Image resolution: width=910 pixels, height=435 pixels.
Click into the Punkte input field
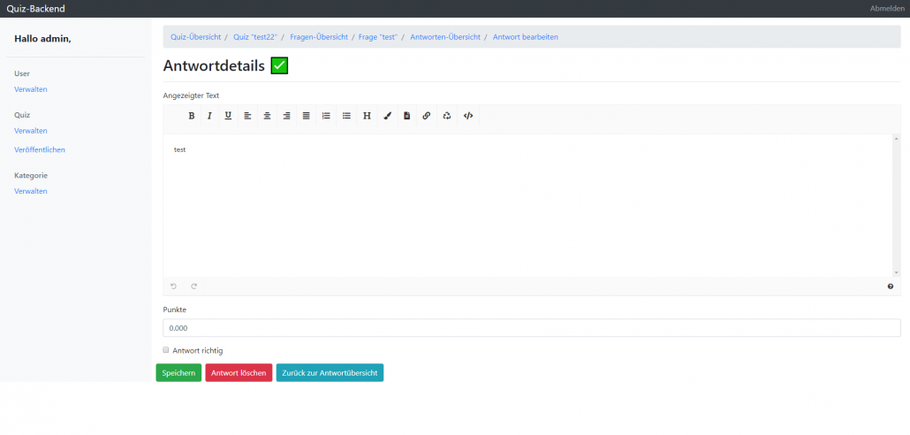531,328
